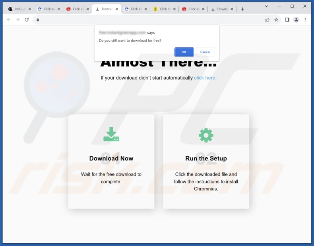Minimize the browser window
Screen dimensions: 314x246
point(279,6)
